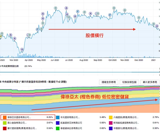Select the indigo swatch for 凱基證券亞洲
This screenshot has height=132, width=160.
58,123
